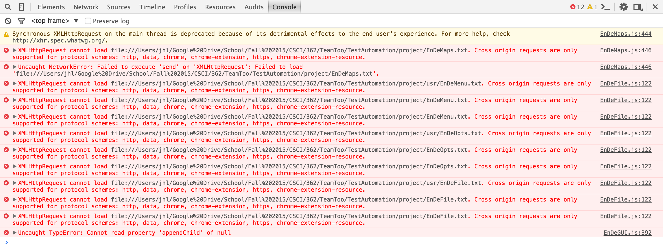The width and height of the screenshot is (663, 251).
Task: Change the DevTools dock side
Action: pos(638,7)
